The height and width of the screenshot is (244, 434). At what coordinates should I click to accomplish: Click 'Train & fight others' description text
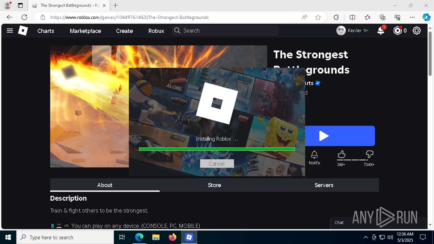[99, 210]
